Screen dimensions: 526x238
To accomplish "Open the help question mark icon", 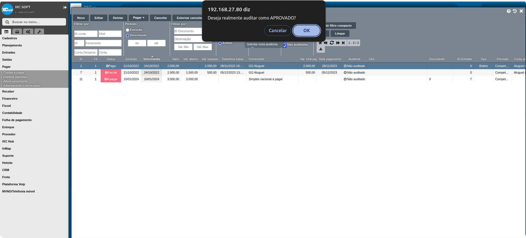I will (509, 11).
